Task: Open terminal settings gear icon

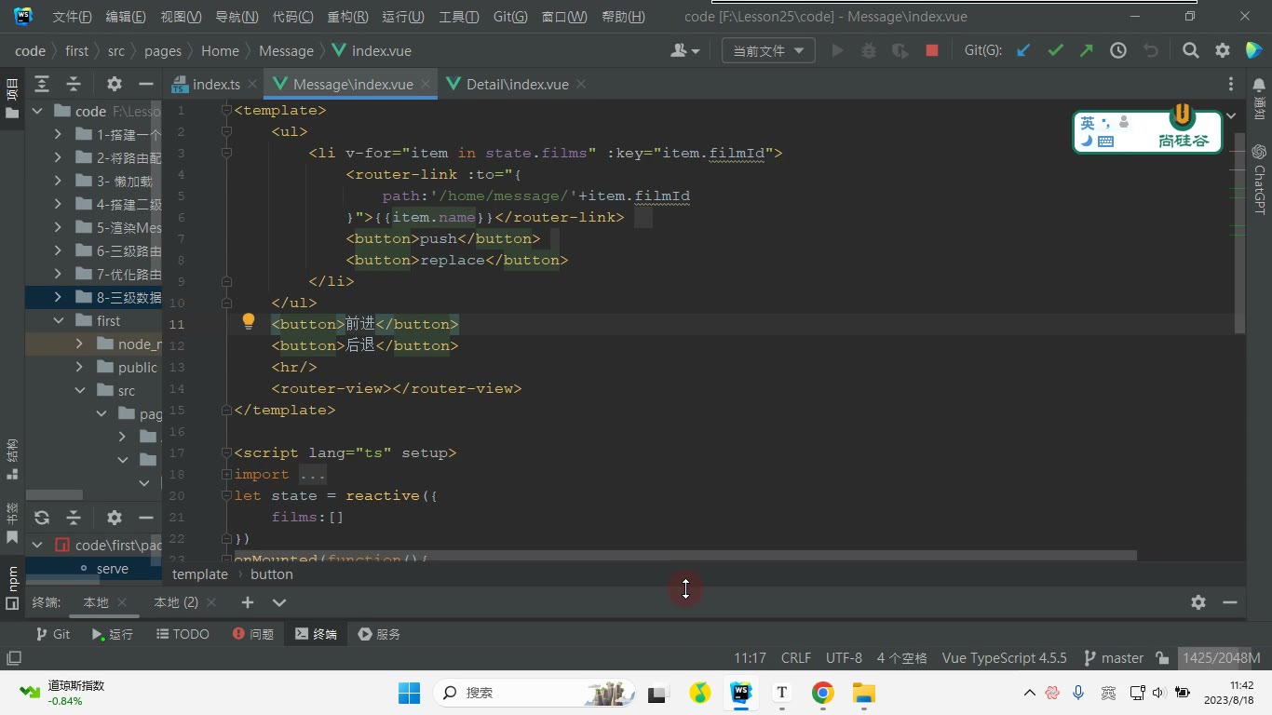Action: pyautogui.click(x=1198, y=602)
